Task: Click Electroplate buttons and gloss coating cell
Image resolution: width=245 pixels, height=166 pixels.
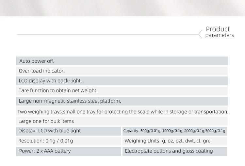Action: 175,151
